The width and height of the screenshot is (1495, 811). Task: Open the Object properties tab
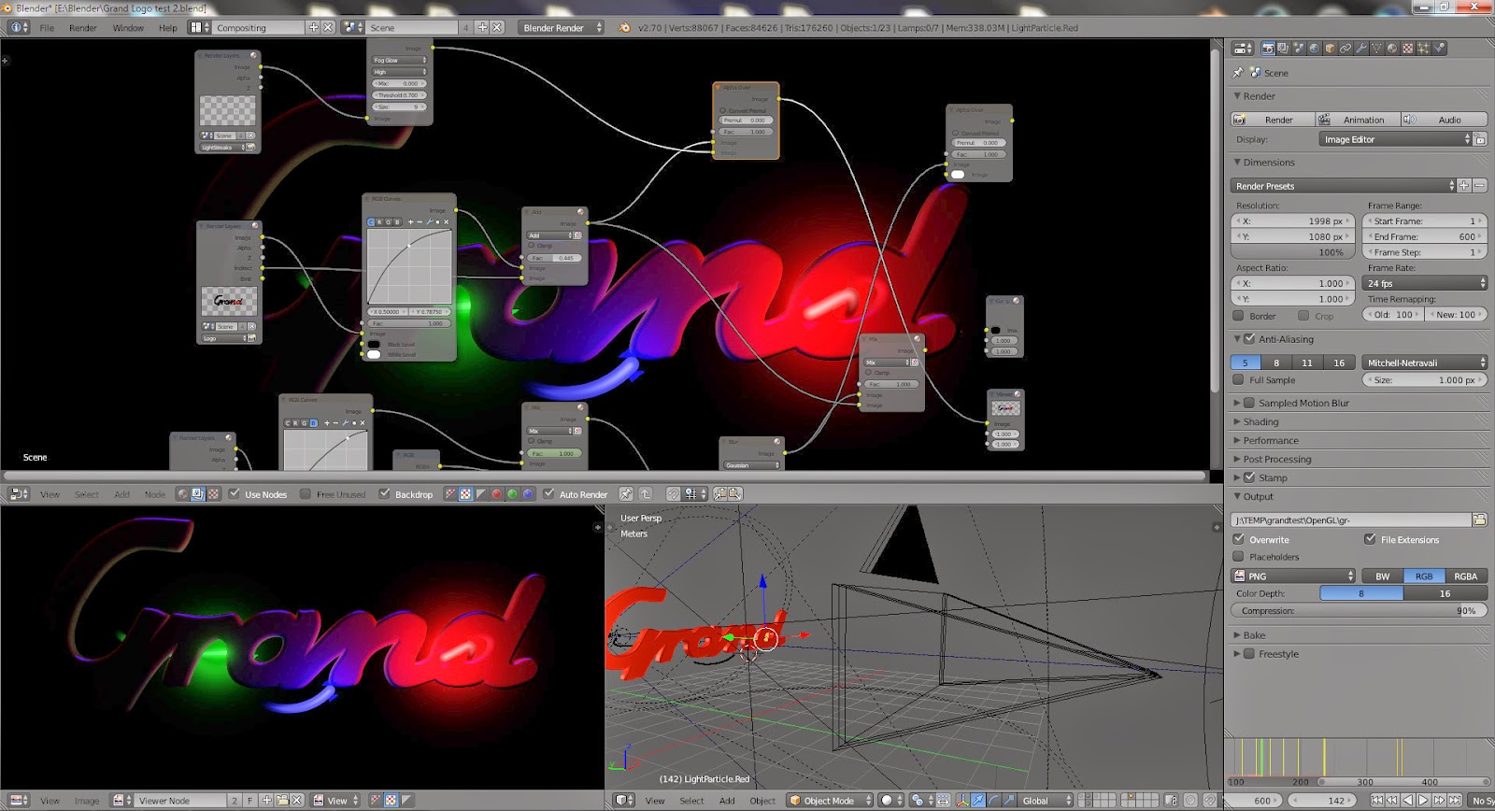click(1330, 48)
